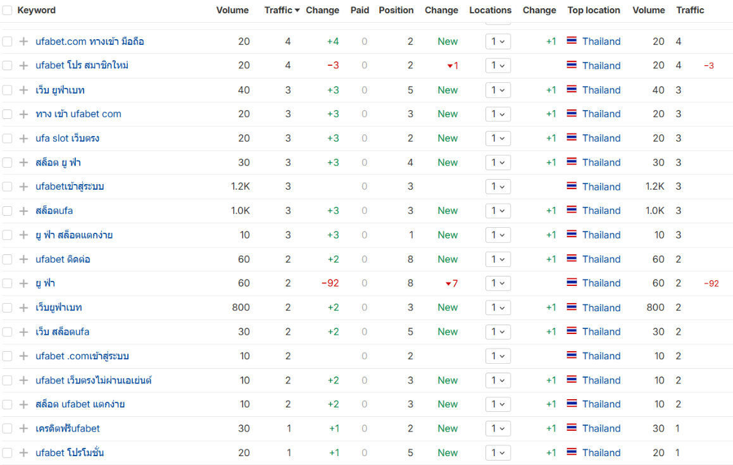Check the box for ufabet.com ทางเข้า มือถือ
733x465 pixels.
[x=7, y=42]
